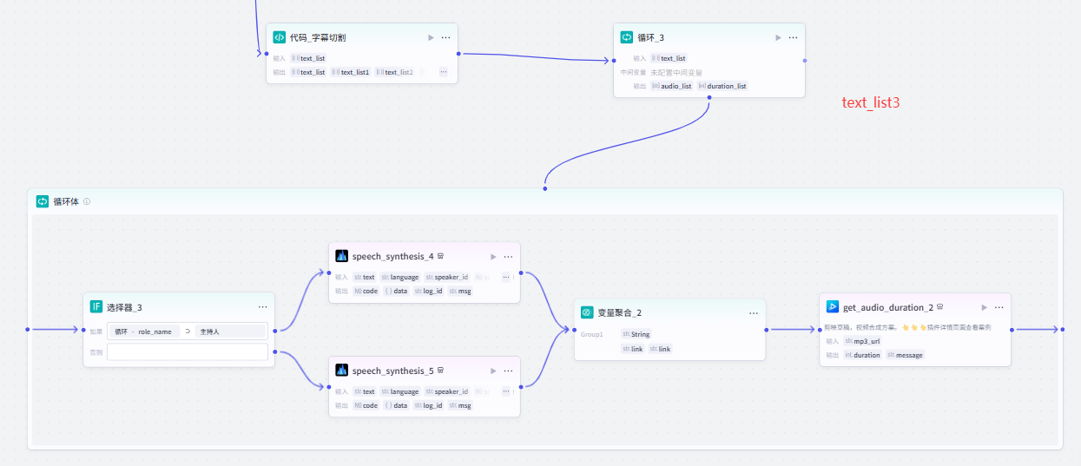Click the duration_list output tag on 循环_3
The height and width of the screenshot is (466, 1081).
[x=722, y=86]
